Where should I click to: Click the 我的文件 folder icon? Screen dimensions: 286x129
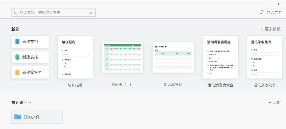(18, 117)
